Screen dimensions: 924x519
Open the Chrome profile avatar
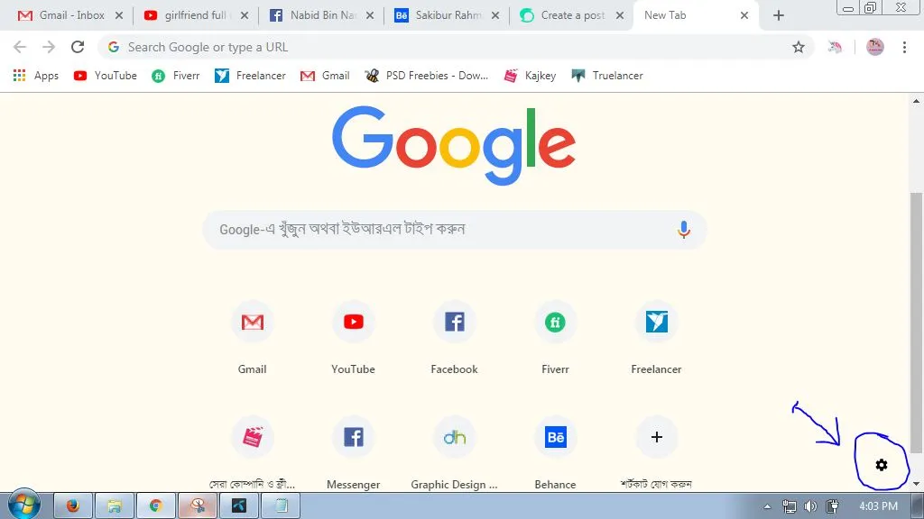[874, 47]
